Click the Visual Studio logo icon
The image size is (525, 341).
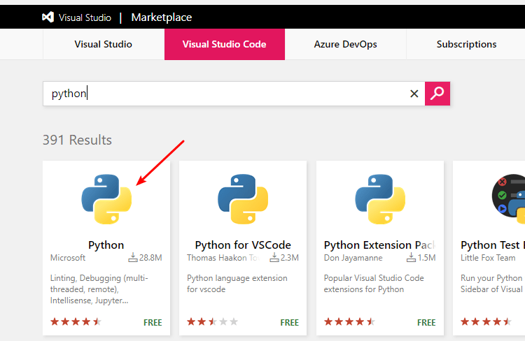click(x=48, y=17)
